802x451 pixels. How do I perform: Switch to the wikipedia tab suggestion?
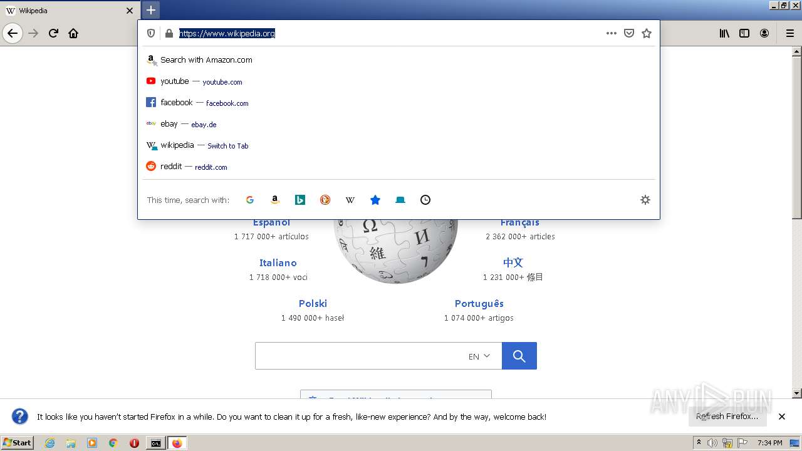[398, 145]
